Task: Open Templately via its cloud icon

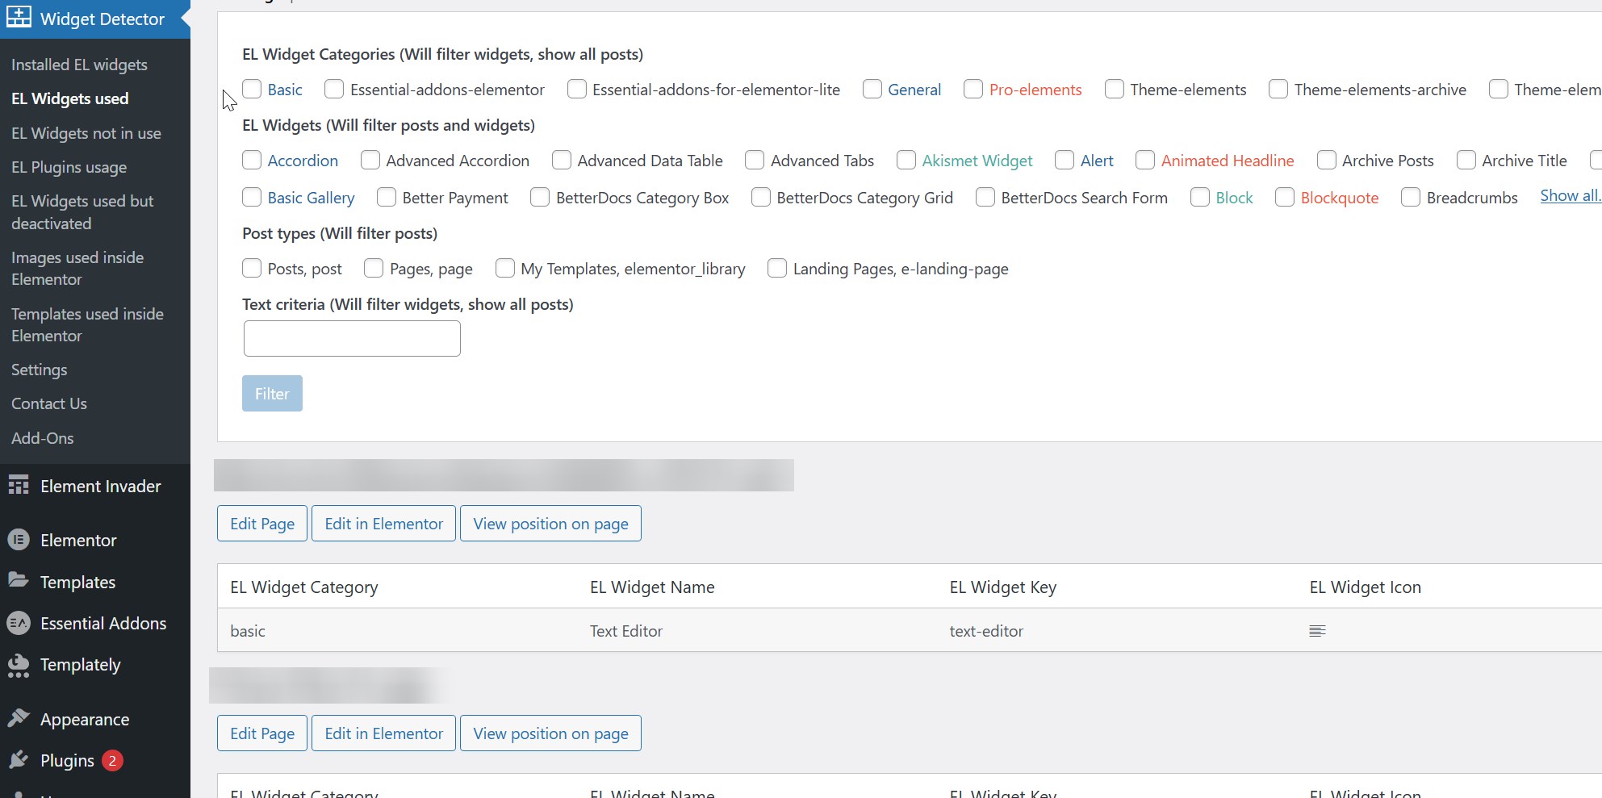Action: tap(19, 665)
